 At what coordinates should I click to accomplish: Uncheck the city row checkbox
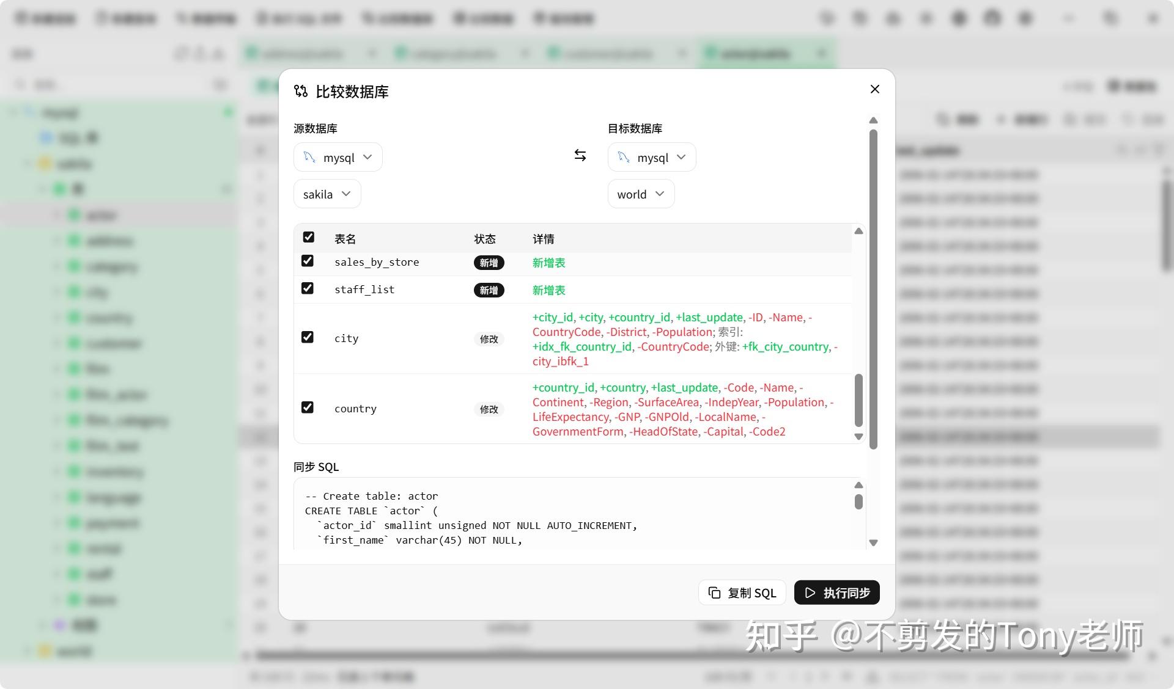point(308,337)
